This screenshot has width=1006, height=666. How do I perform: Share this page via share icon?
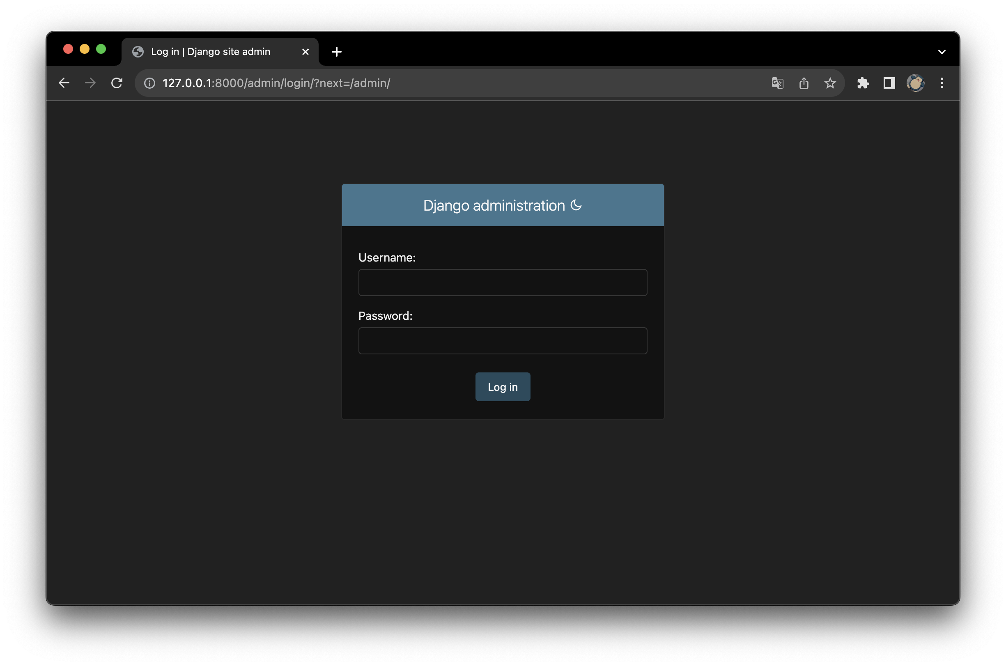804,83
